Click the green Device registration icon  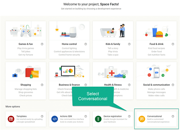[x=98, y=119]
